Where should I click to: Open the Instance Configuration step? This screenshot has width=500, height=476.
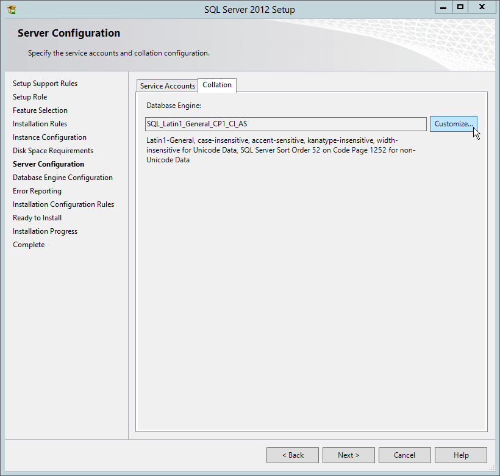[x=49, y=137]
